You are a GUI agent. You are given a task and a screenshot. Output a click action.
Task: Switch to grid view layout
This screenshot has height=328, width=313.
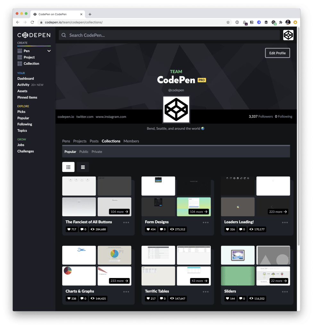click(68, 167)
